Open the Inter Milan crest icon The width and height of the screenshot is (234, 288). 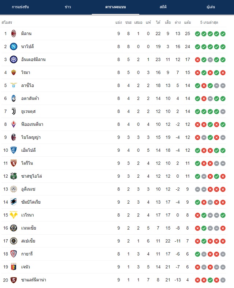point(14,60)
